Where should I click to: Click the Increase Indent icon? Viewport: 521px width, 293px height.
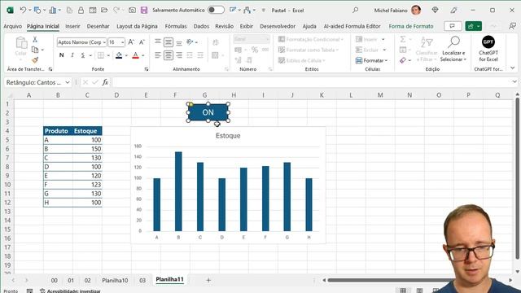click(200, 55)
